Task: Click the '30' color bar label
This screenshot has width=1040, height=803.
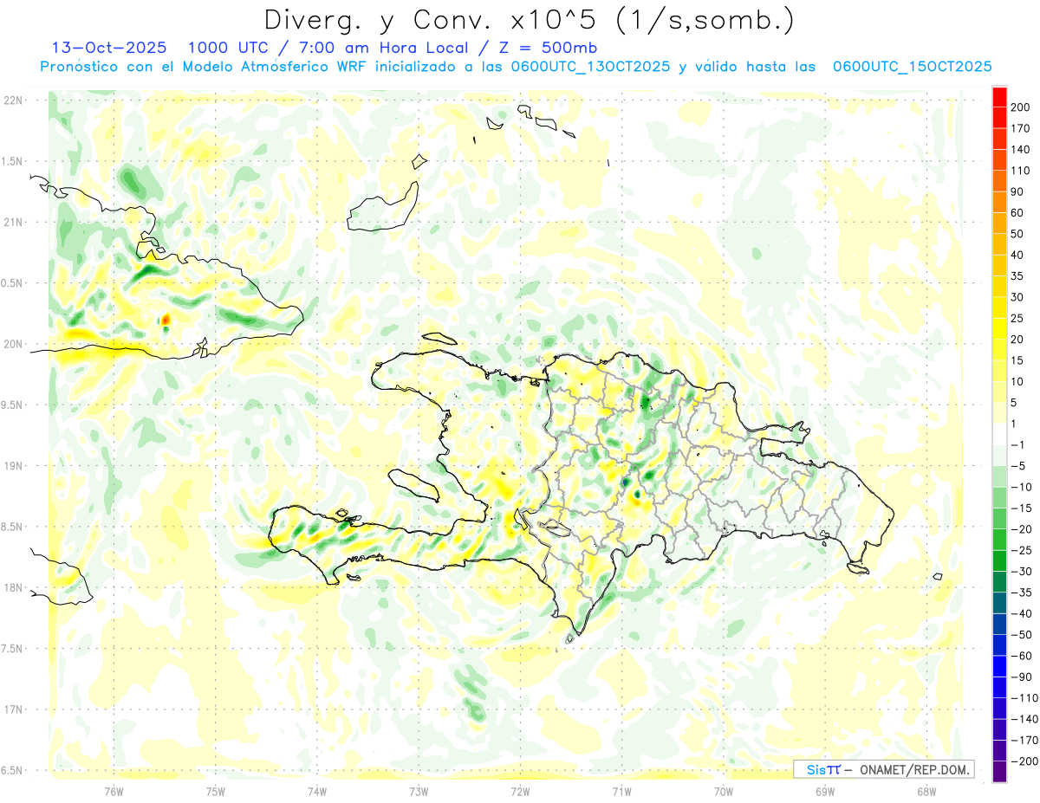Action: [1018, 297]
